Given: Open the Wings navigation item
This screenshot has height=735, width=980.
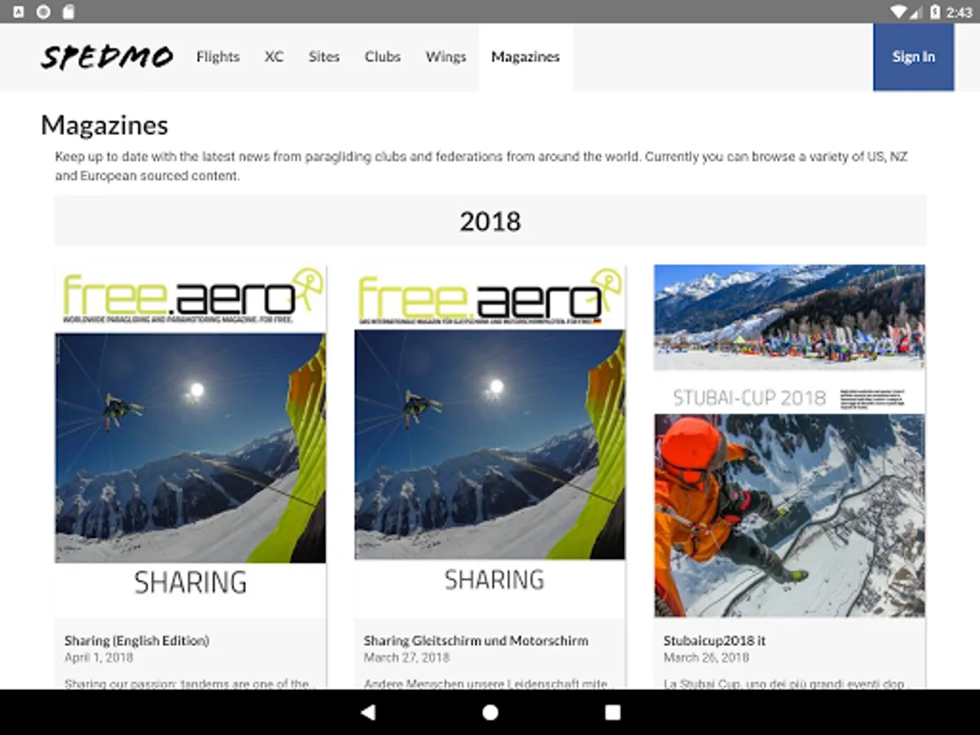Looking at the screenshot, I should pyautogui.click(x=446, y=57).
